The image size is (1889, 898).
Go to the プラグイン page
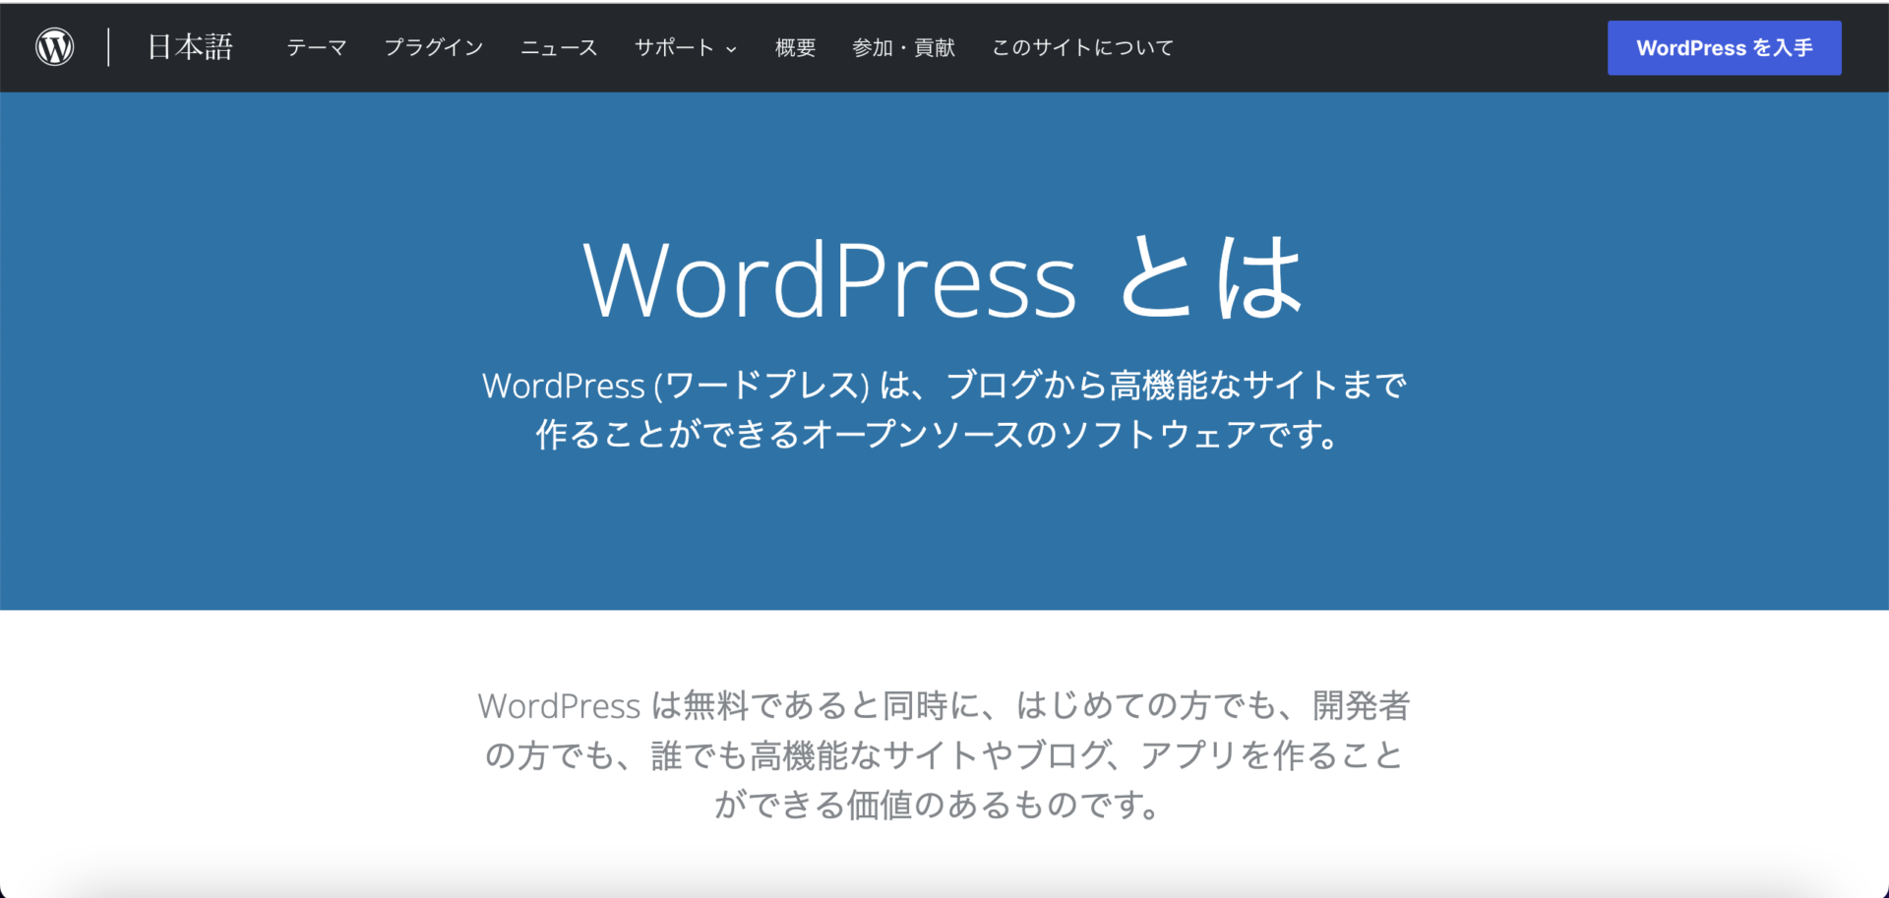point(434,47)
